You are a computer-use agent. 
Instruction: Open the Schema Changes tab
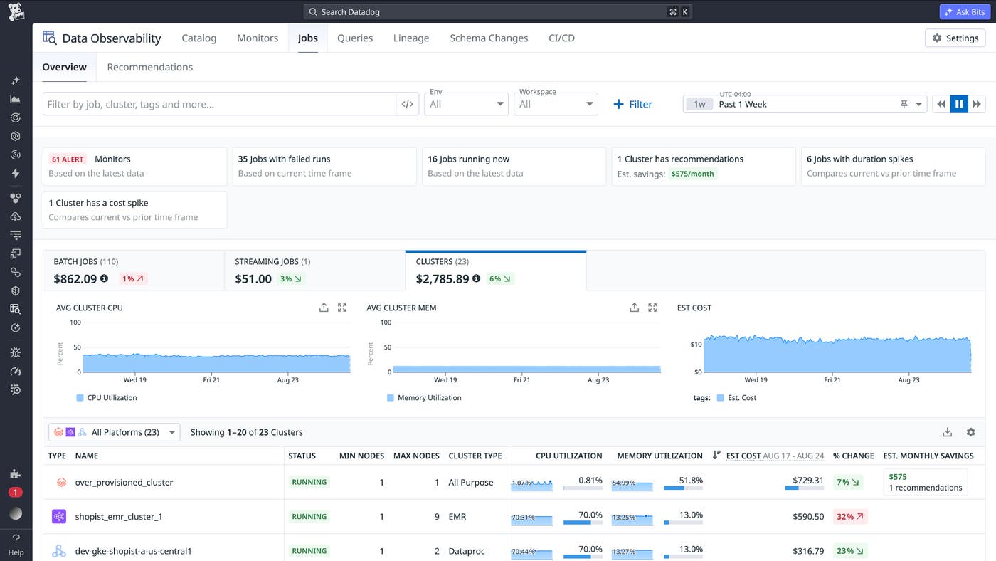(489, 38)
